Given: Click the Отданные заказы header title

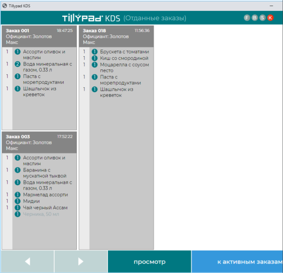Looking at the screenshot, I should pyautogui.click(x=155, y=18).
